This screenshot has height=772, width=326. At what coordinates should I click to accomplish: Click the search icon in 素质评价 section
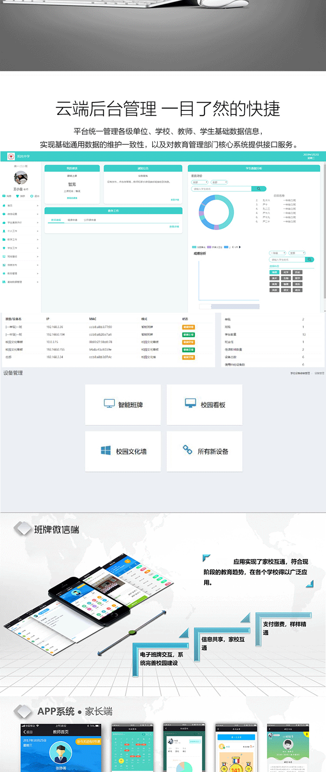click(258, 189)
